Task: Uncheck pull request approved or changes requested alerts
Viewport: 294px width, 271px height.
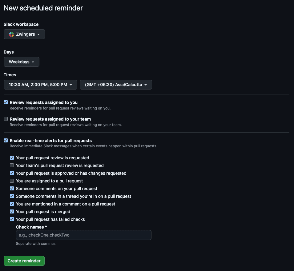Action: click(12, 173)
